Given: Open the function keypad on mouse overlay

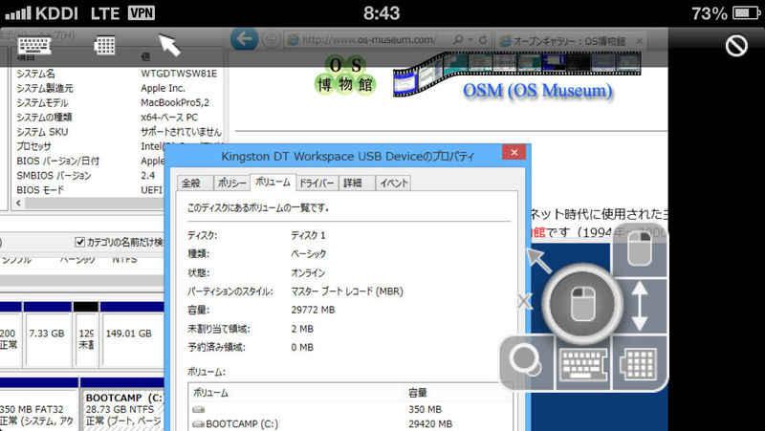Looking at the screenshot, I should [x=639, y=364].
